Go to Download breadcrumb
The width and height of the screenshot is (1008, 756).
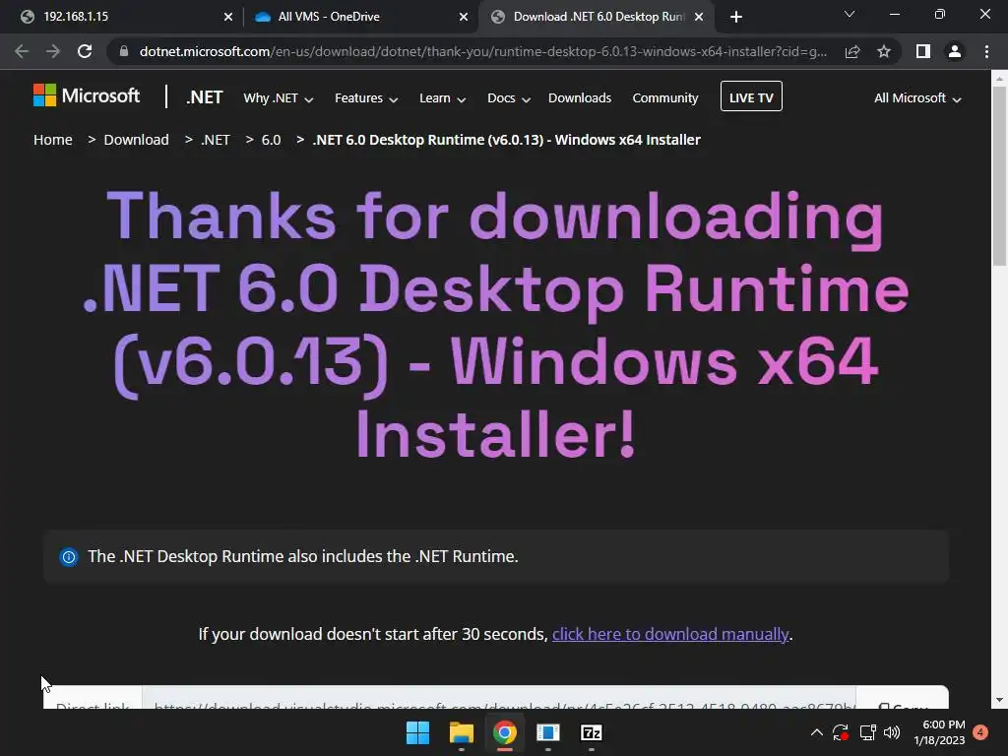point(136,140)
